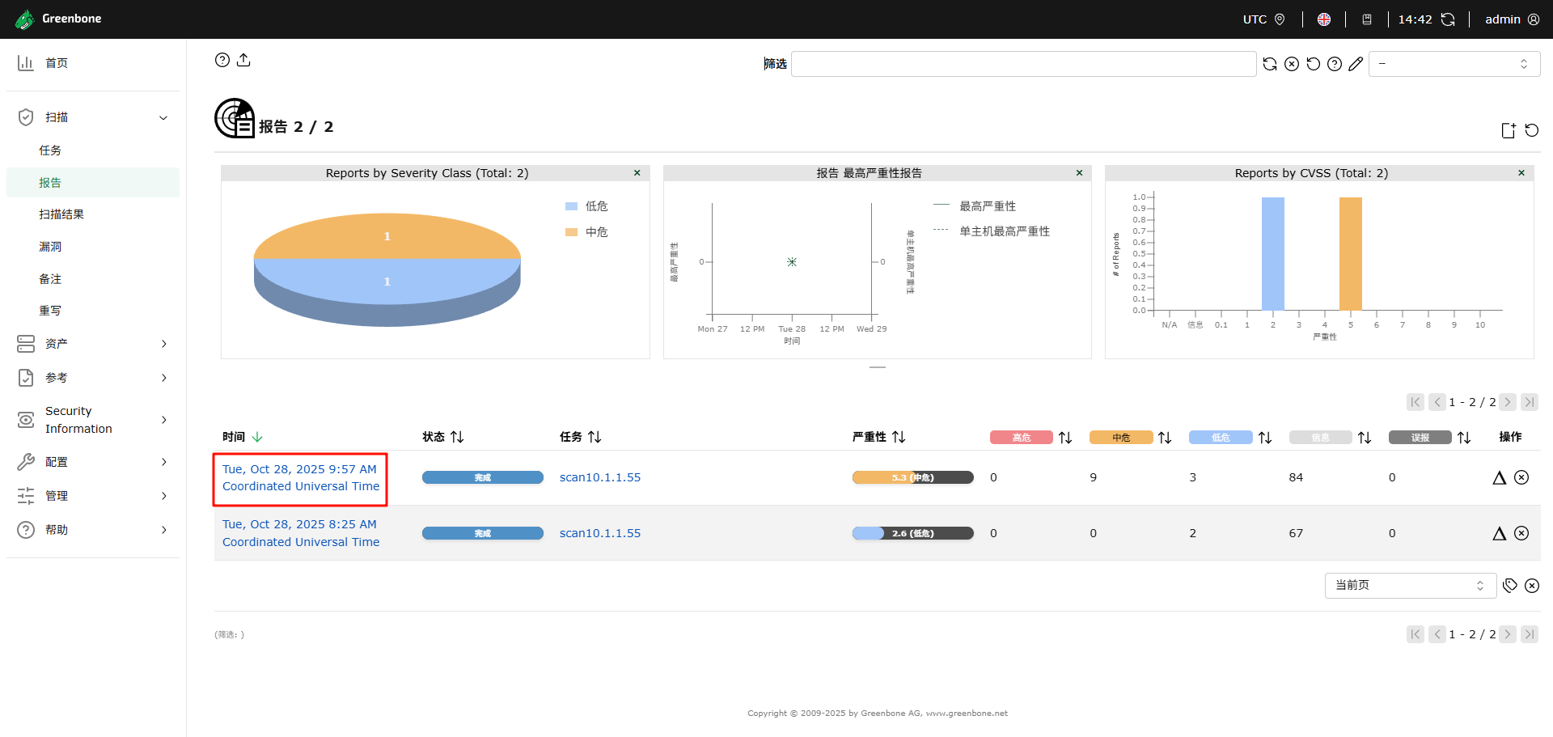Open the help icon above the report title
The image size is (1553, 737).
click(222, 60)
